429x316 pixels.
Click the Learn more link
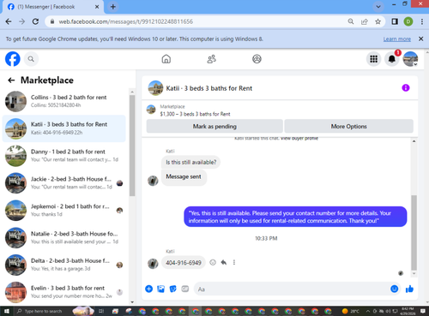pyautogui.click(x=397, y=39)
